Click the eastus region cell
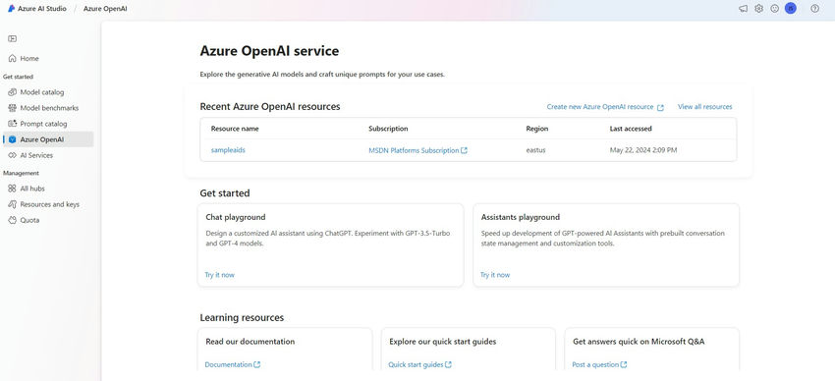Image resolution: width=835 pixels, height=381 pixels. (535, 150)
